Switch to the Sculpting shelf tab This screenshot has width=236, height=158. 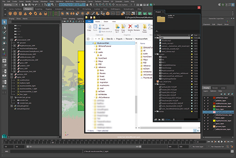point(39,9)
